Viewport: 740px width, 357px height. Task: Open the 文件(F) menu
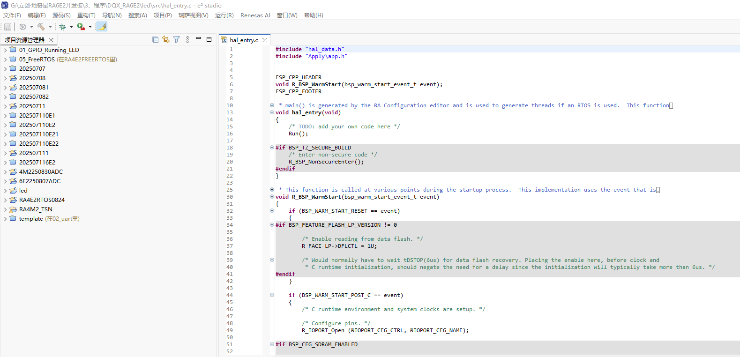click(12, 15)
